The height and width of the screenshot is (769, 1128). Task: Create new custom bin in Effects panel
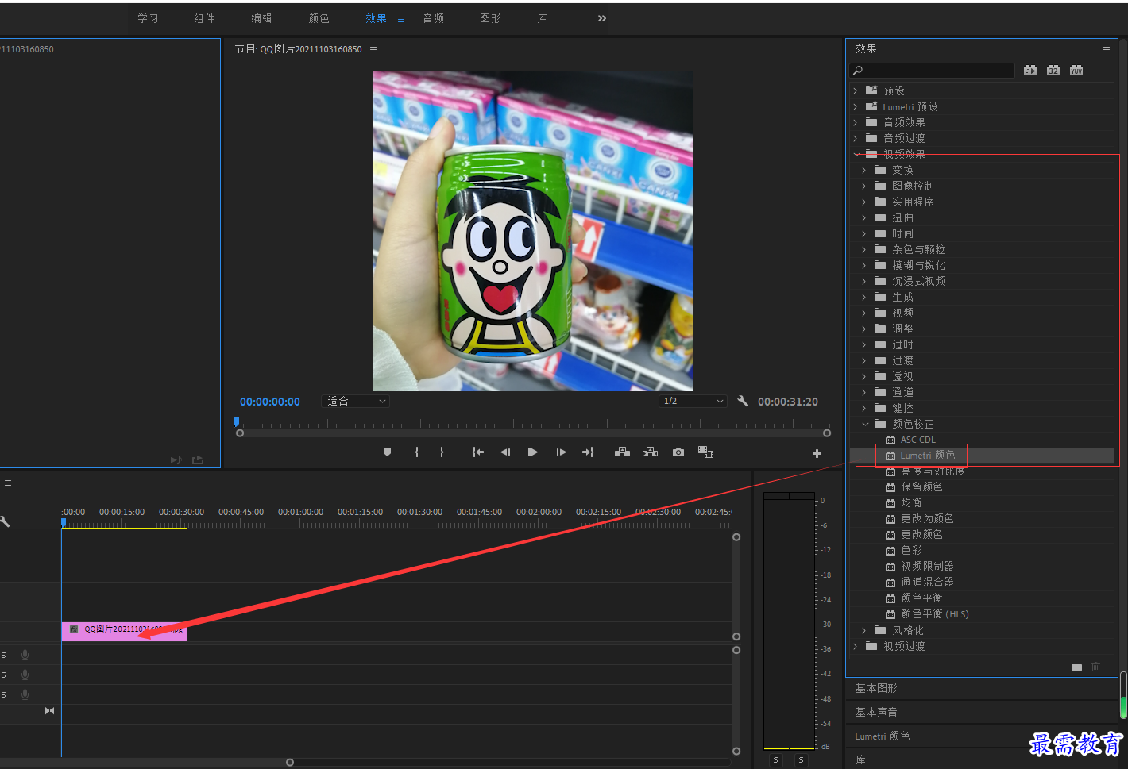point(1076,667)
